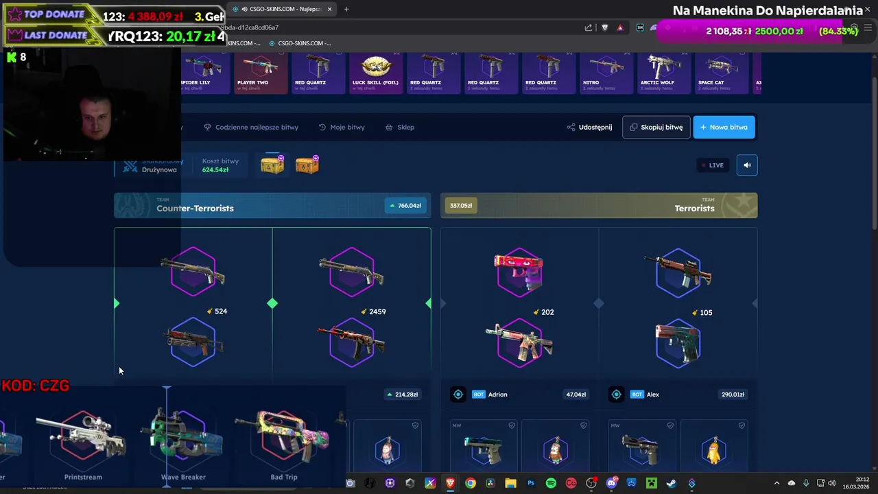Open Brave browser in taskbar
The image size is (878, 494).
450,483
